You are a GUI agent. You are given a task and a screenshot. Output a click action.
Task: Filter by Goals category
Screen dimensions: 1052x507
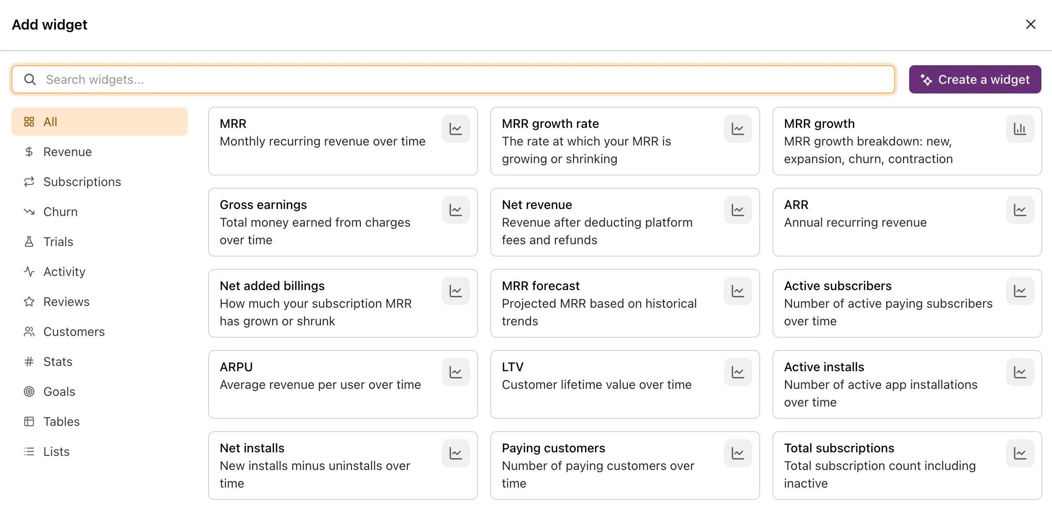[59, 391]
